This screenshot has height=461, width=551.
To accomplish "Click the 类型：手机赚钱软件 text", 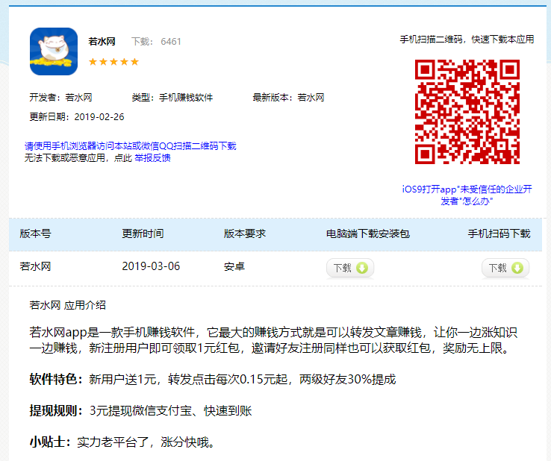I will [172, 97].
